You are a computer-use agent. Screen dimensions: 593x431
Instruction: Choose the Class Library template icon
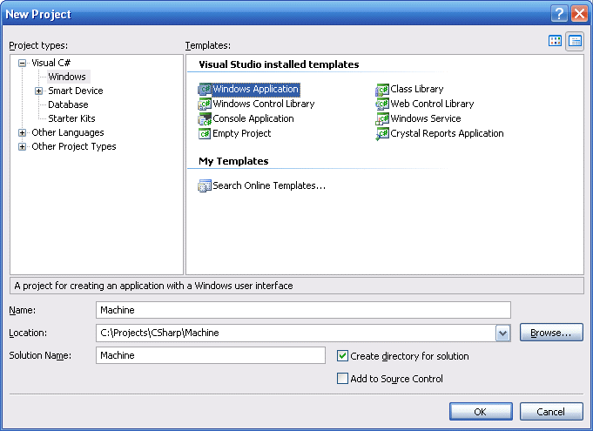pyautogui.click(x=382, y=90)
